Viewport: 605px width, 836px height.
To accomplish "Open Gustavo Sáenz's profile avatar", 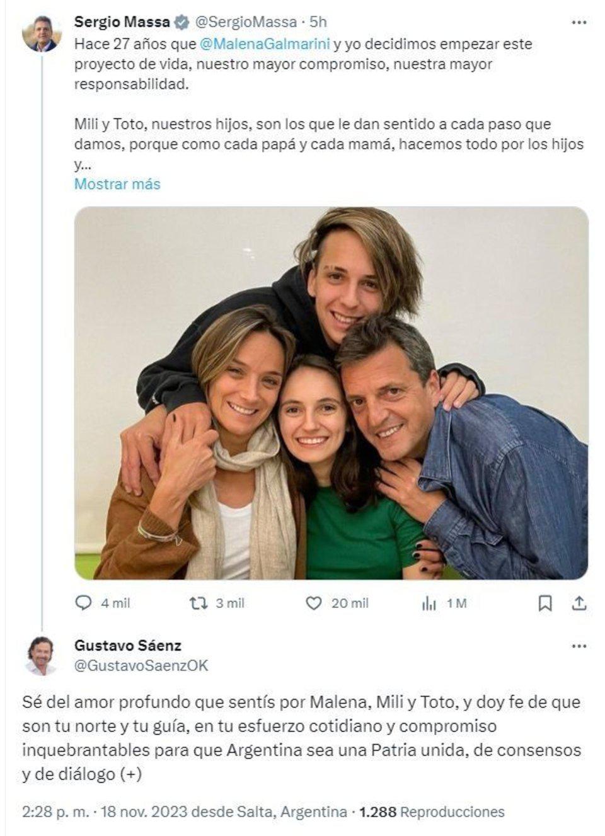I will 42,656.
